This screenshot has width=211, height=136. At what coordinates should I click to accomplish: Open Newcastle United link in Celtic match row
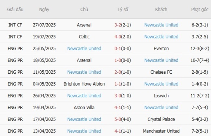point(161,37)
